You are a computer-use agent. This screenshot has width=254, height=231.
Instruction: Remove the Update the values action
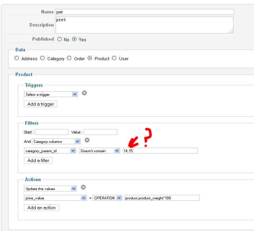tap(83, 187)
